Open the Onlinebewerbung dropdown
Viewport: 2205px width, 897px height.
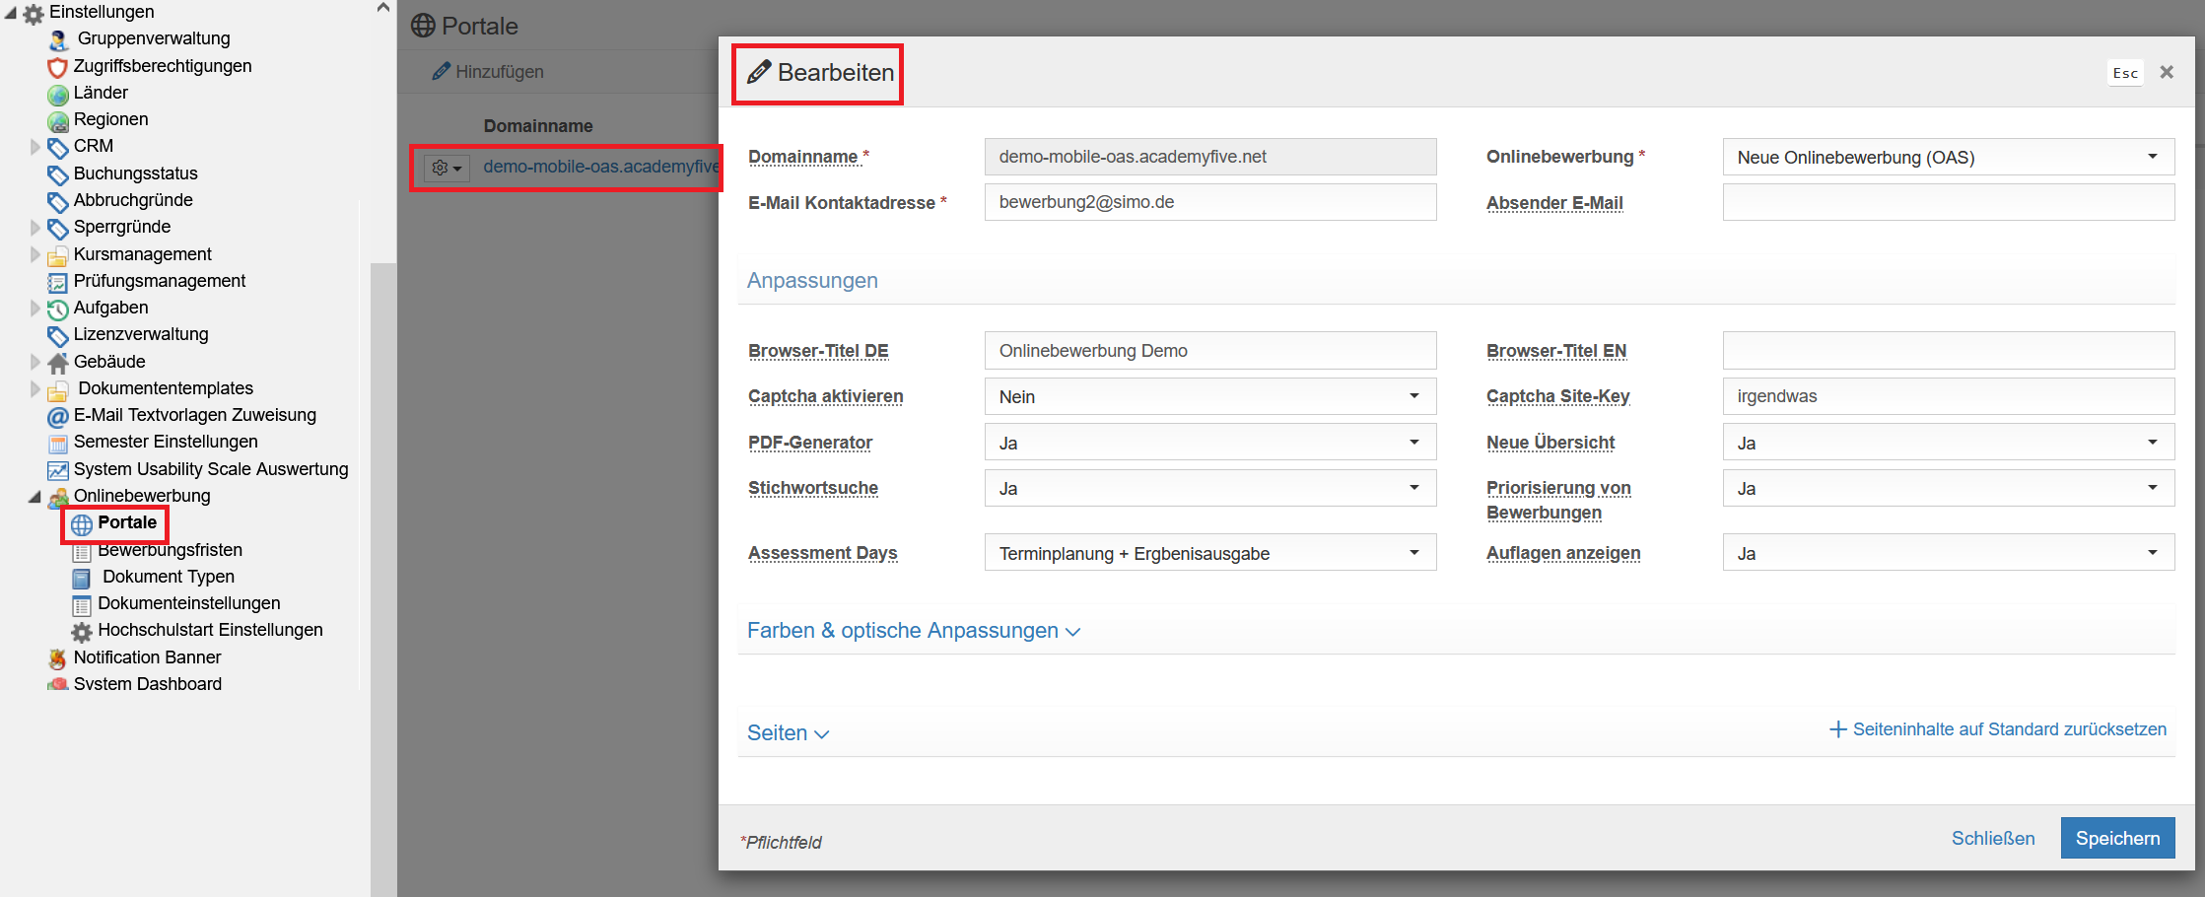pyautogui.click(x=1948, y=157)
